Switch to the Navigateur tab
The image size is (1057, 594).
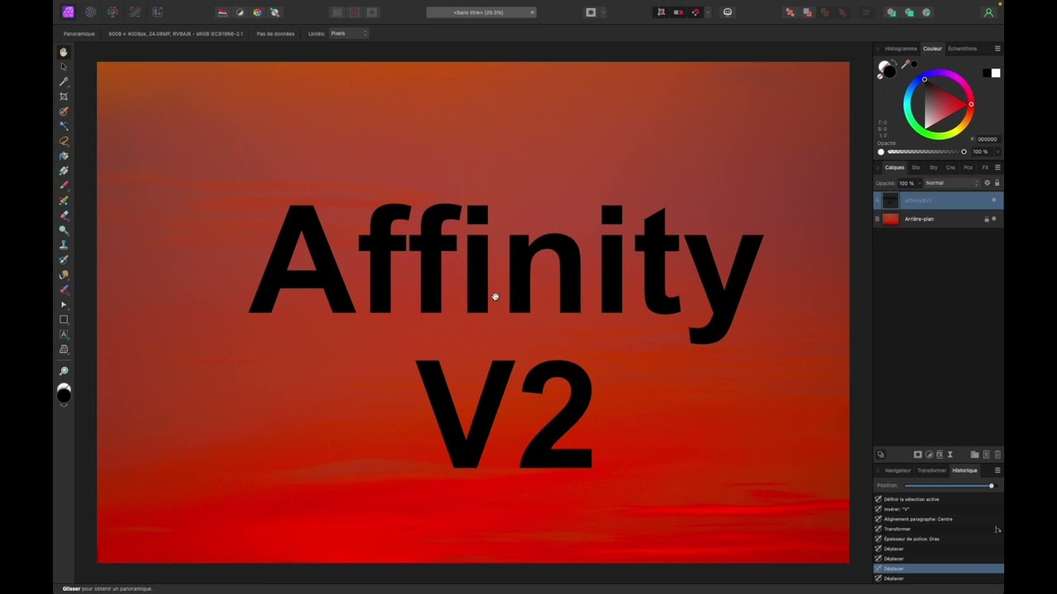click(898, 470)
